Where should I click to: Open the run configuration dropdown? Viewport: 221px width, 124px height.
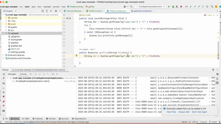point(150,7)
